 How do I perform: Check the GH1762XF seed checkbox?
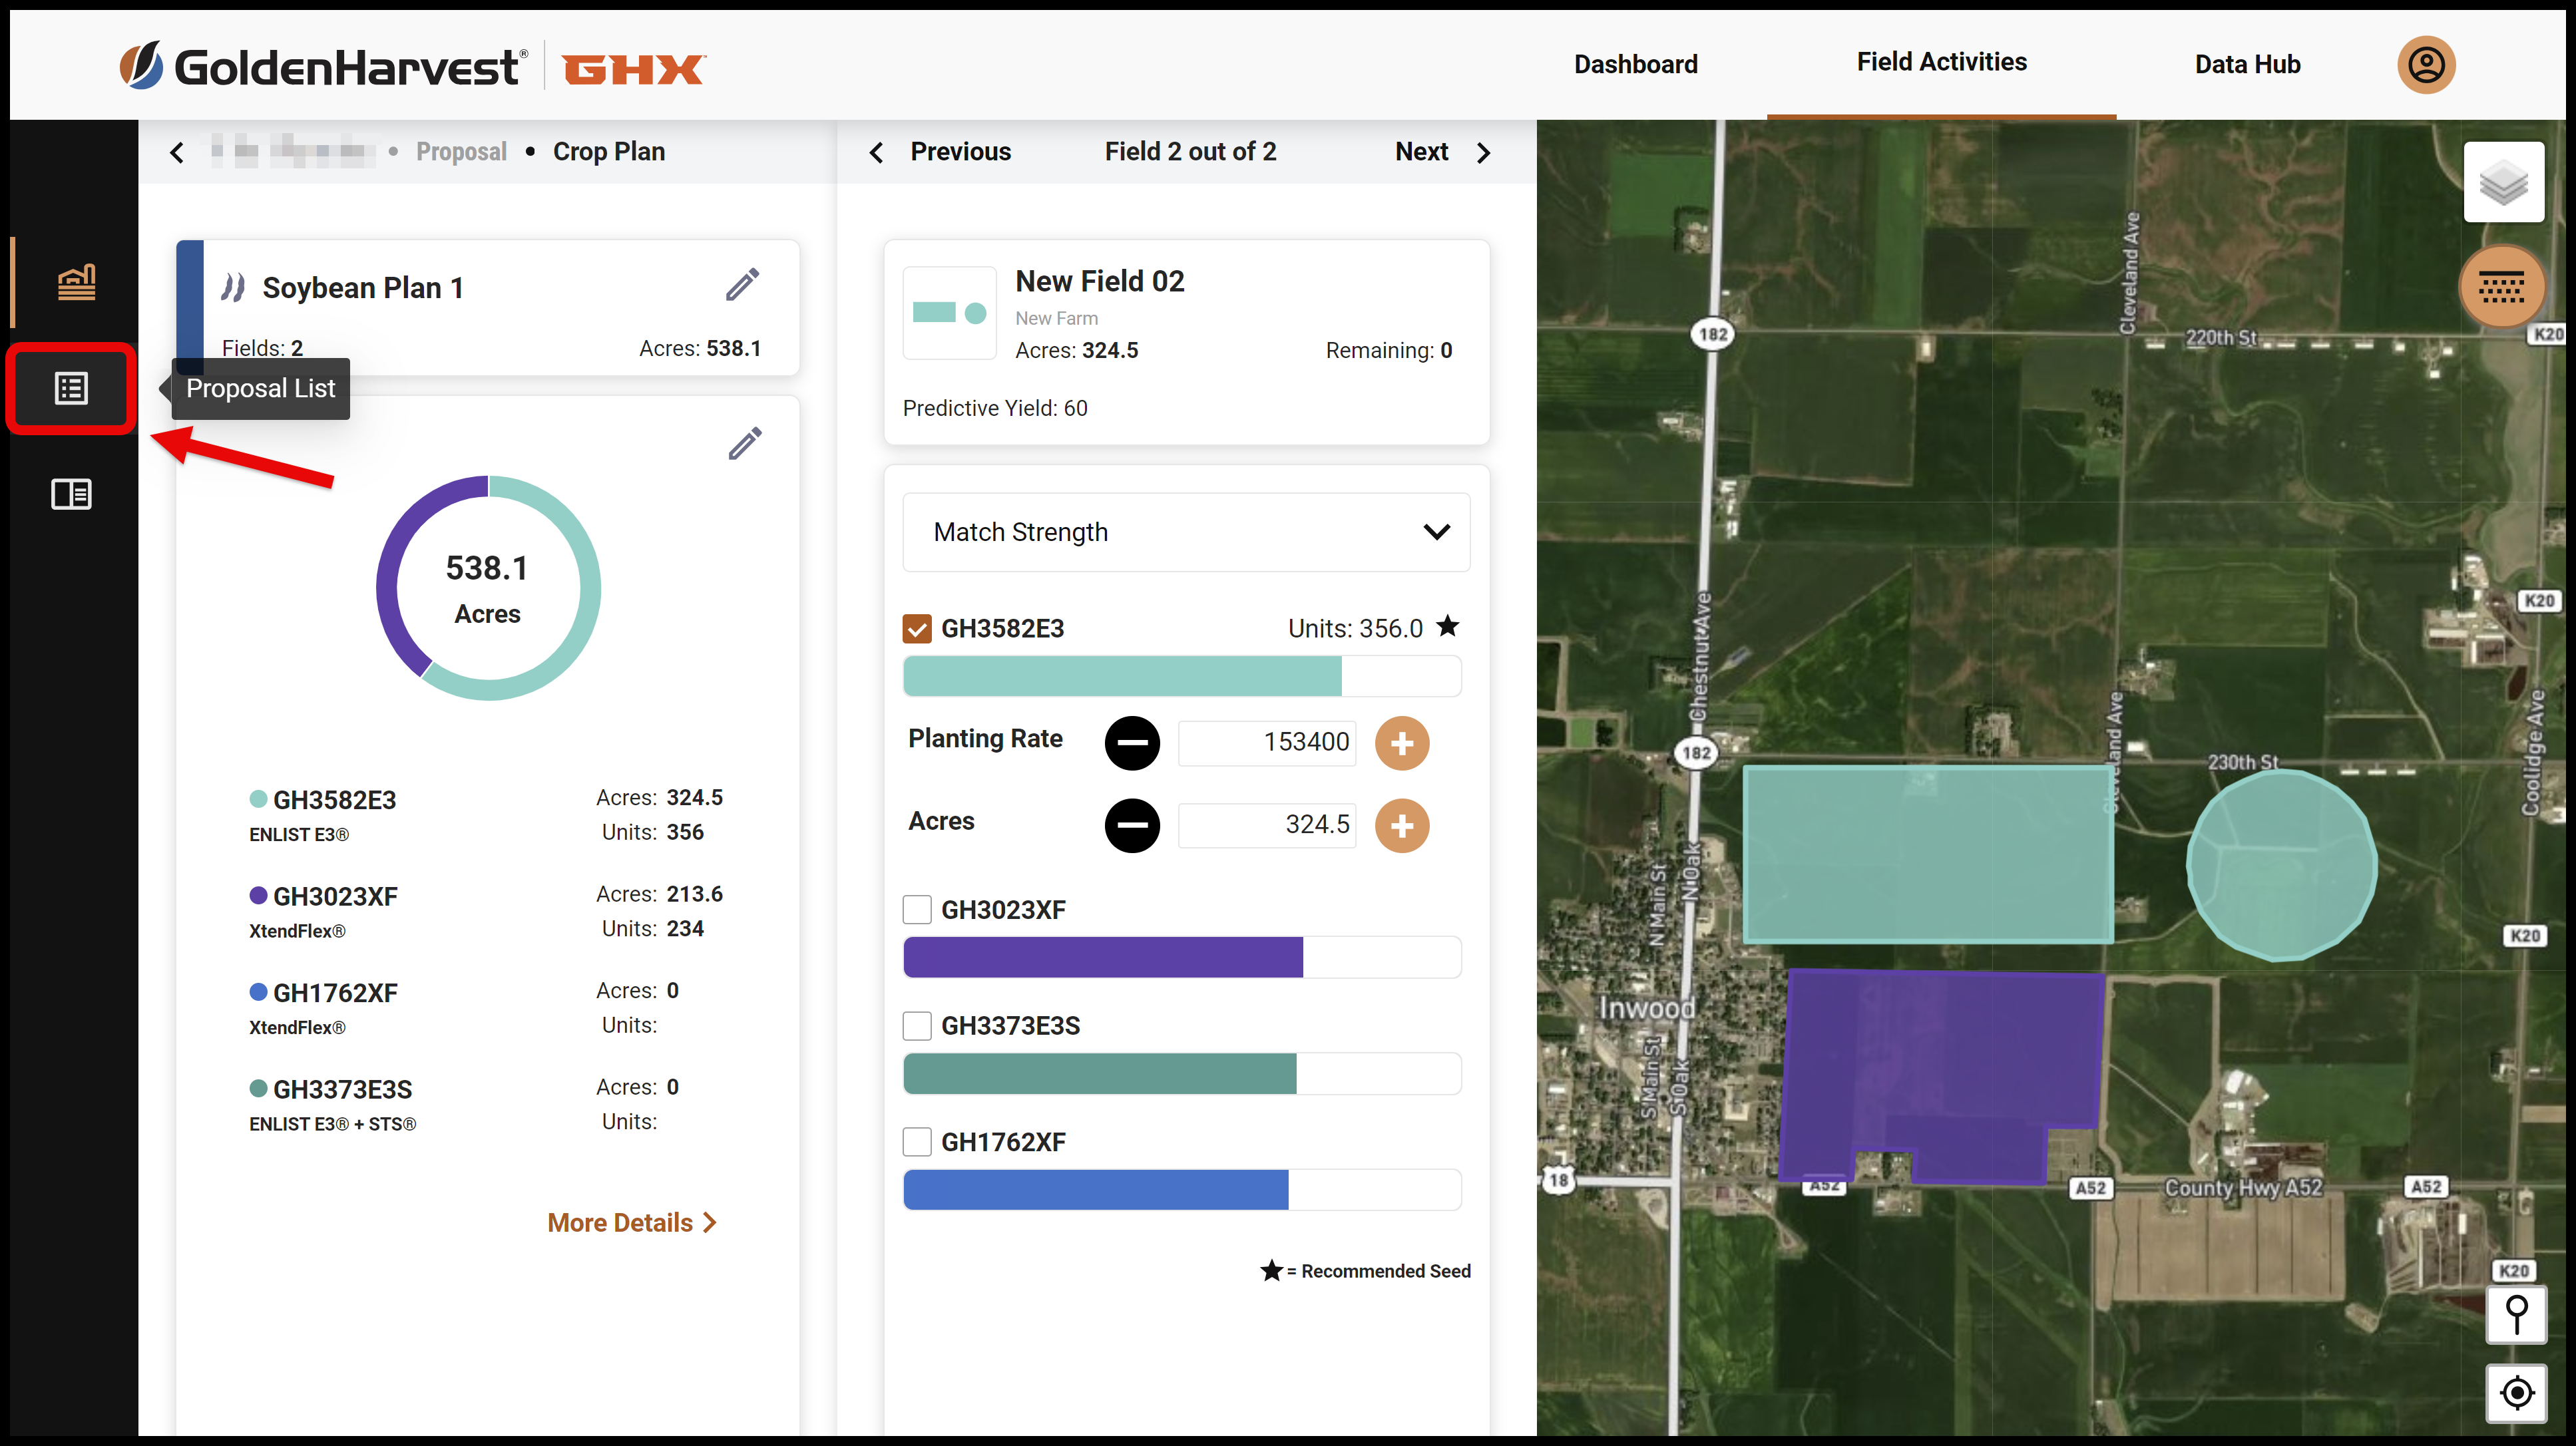917,1142
